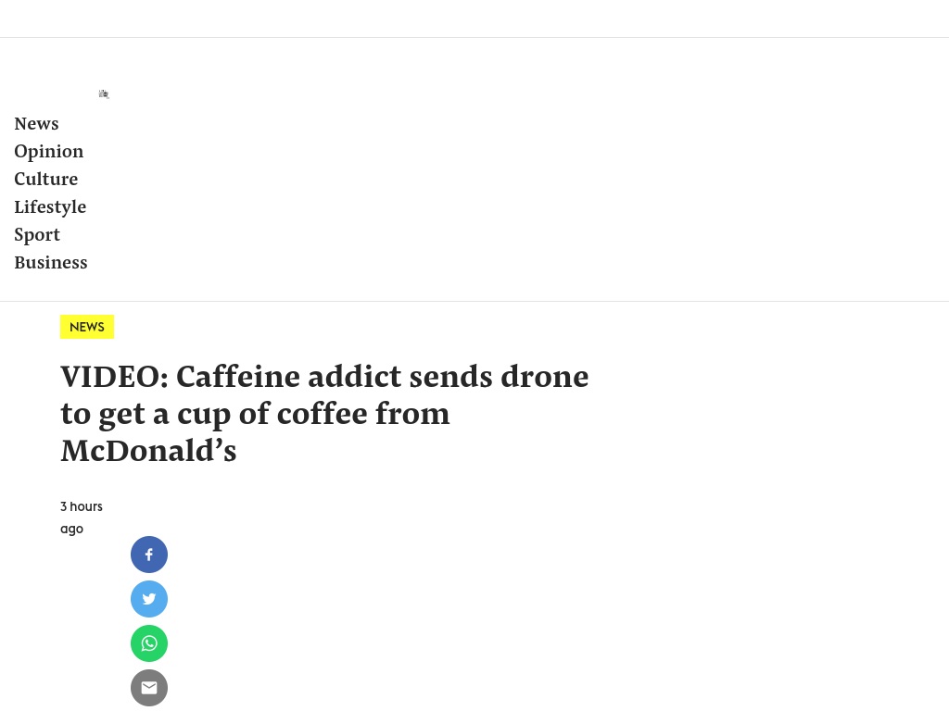The image size is (949, 711).
Task: Open the Culture section
Action: tap(46, 179)
